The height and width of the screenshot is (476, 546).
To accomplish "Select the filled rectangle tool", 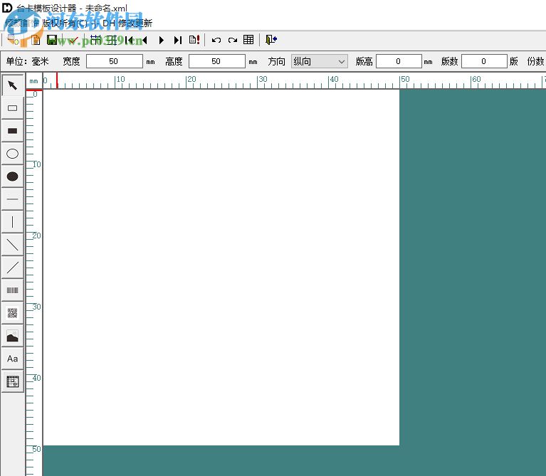I will coord(13,131).
